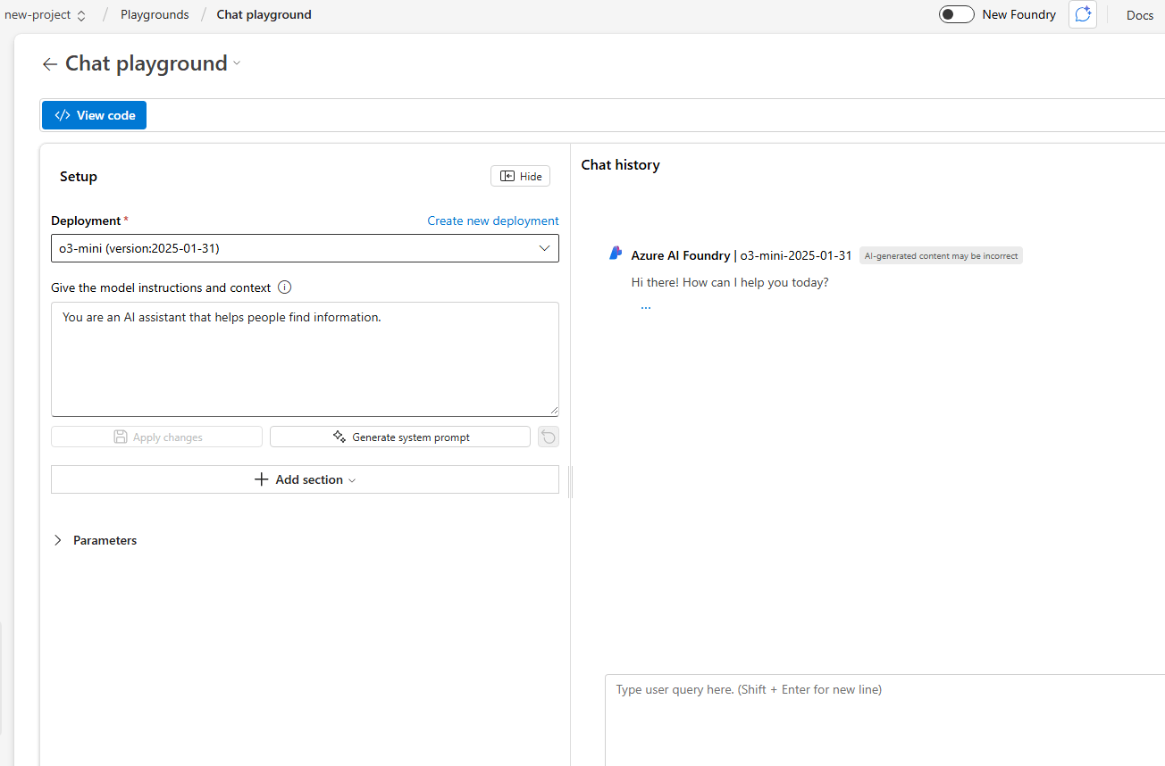
Task: Click the View code button
Action: click(95, 115)
